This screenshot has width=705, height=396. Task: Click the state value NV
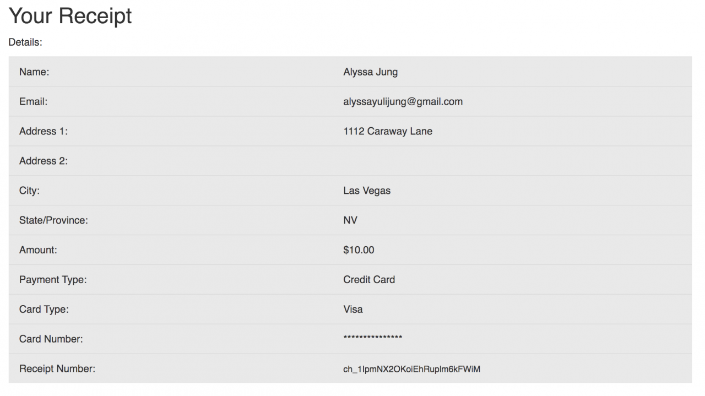350,220
